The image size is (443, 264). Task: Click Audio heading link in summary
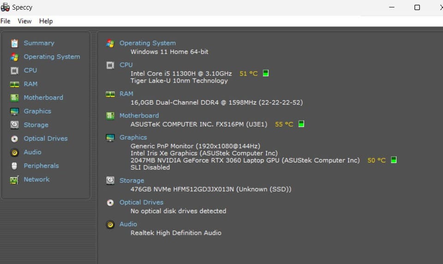click(x=128, y=224)
